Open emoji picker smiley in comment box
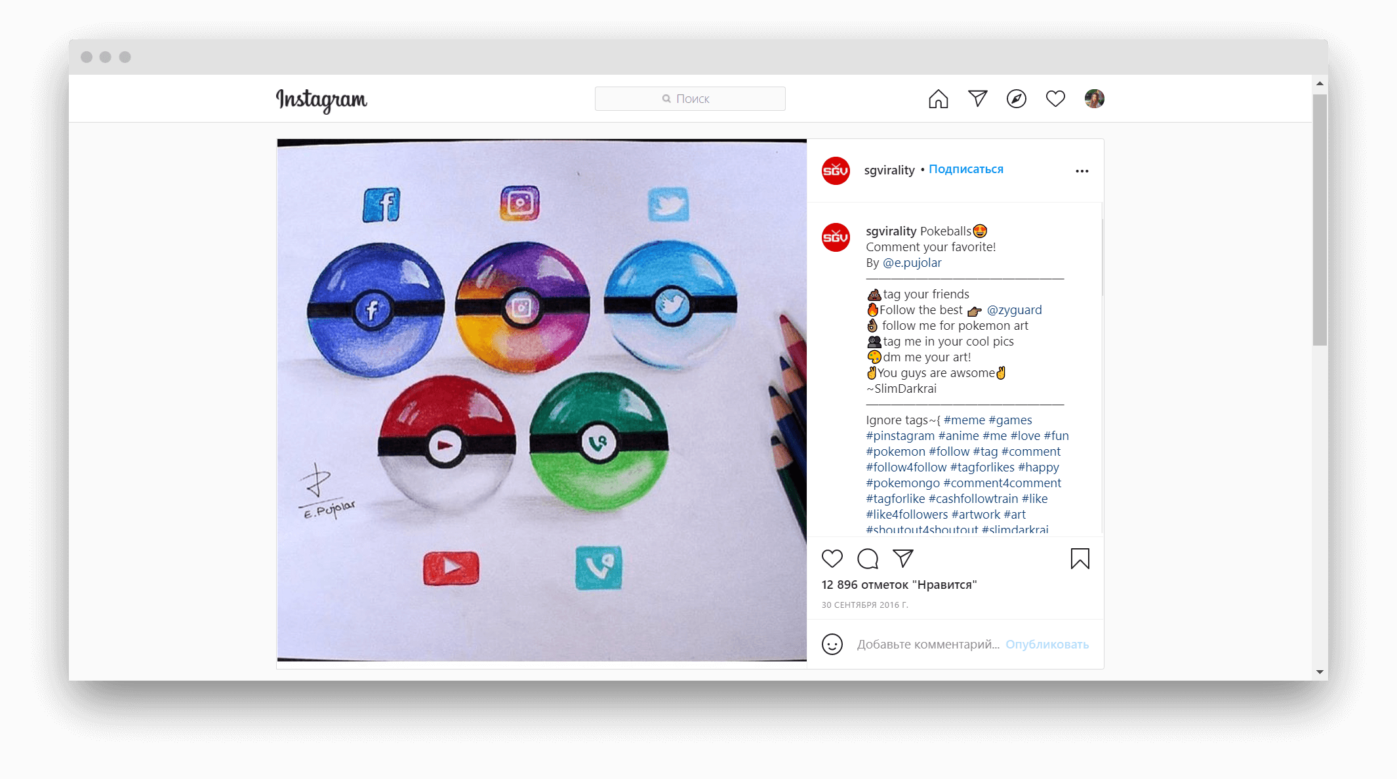The image size is (1397, 779). [x=832, y=644]
